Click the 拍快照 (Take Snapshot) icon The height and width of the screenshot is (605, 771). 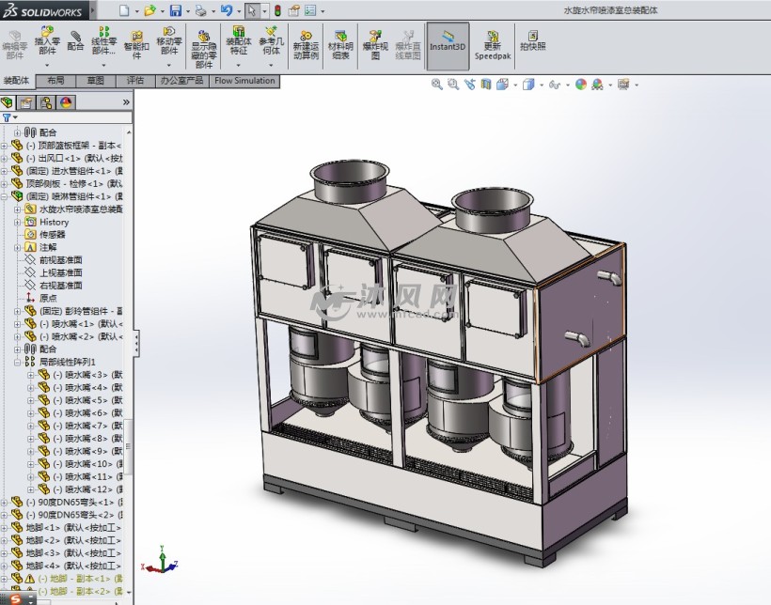(x=532, y=39)
